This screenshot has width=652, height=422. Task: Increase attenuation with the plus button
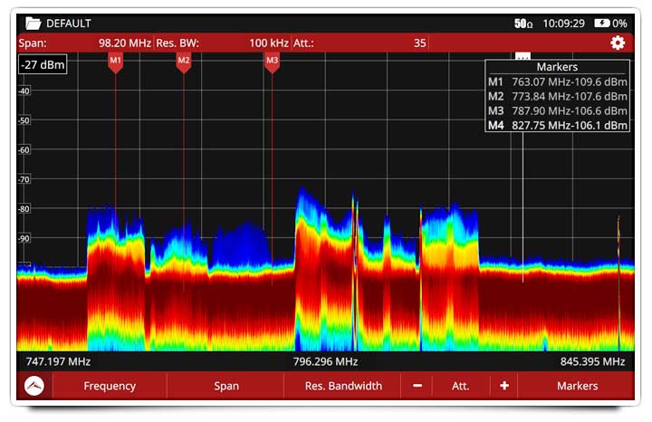(x=504, y=386)
